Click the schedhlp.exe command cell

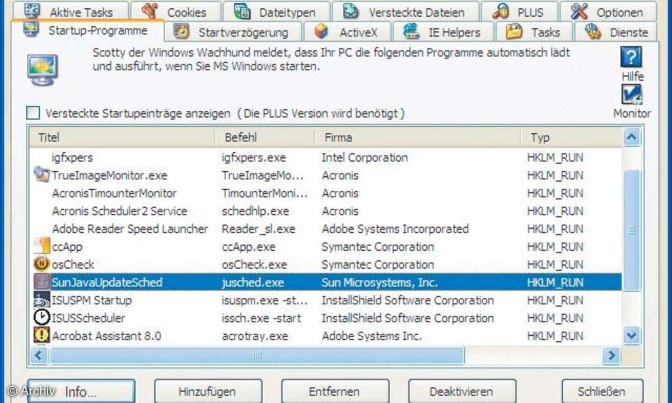(x=255, y=211)
